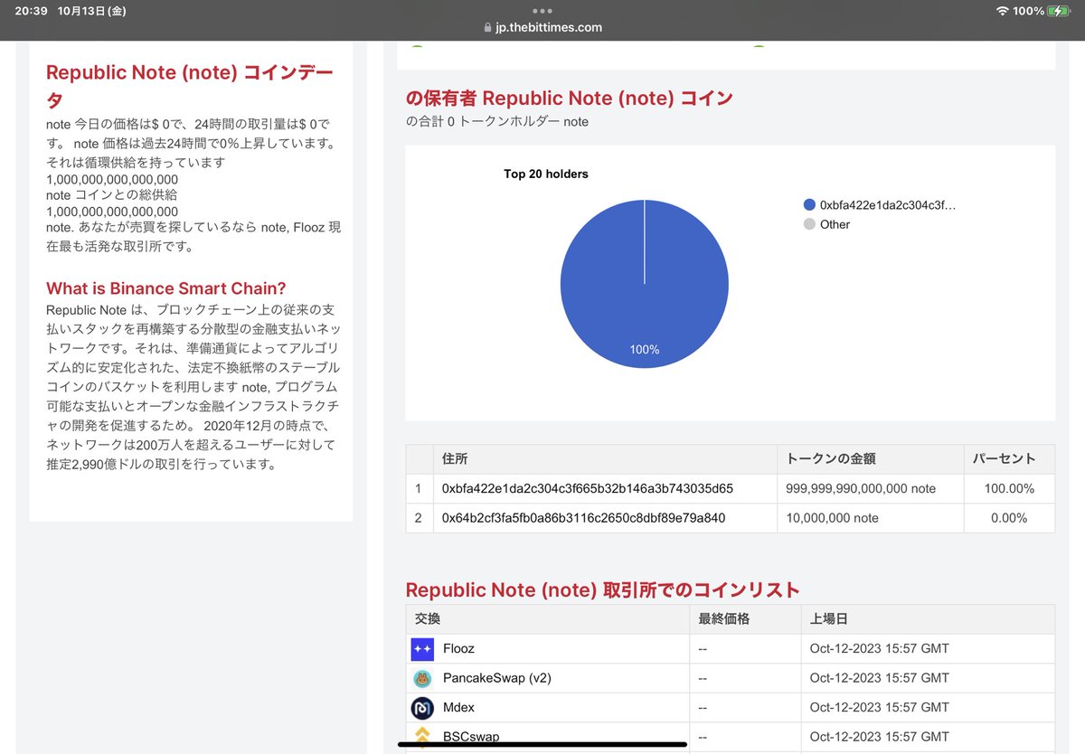Select the Mdex exchange icon
This screenshot has width=1085, height=754.
point(421,707)
